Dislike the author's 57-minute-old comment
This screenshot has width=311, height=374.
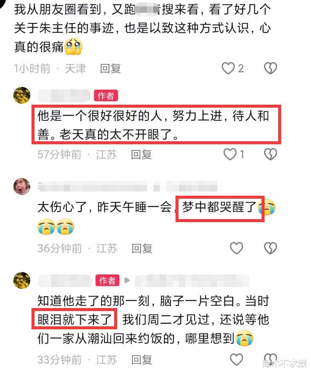coord(271,154)
